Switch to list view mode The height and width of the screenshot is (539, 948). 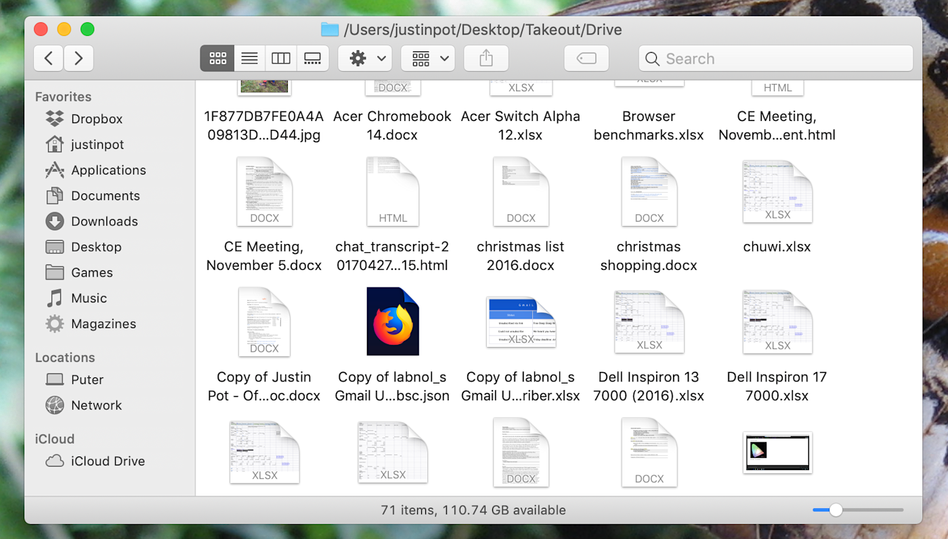pyautogui.click(x=249, y=59)
